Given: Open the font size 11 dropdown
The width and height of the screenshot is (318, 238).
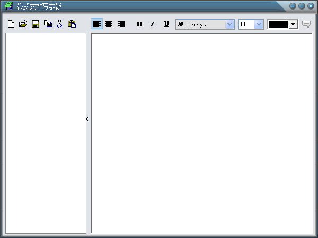Looking at the screenshot, I should click(259, 24).
